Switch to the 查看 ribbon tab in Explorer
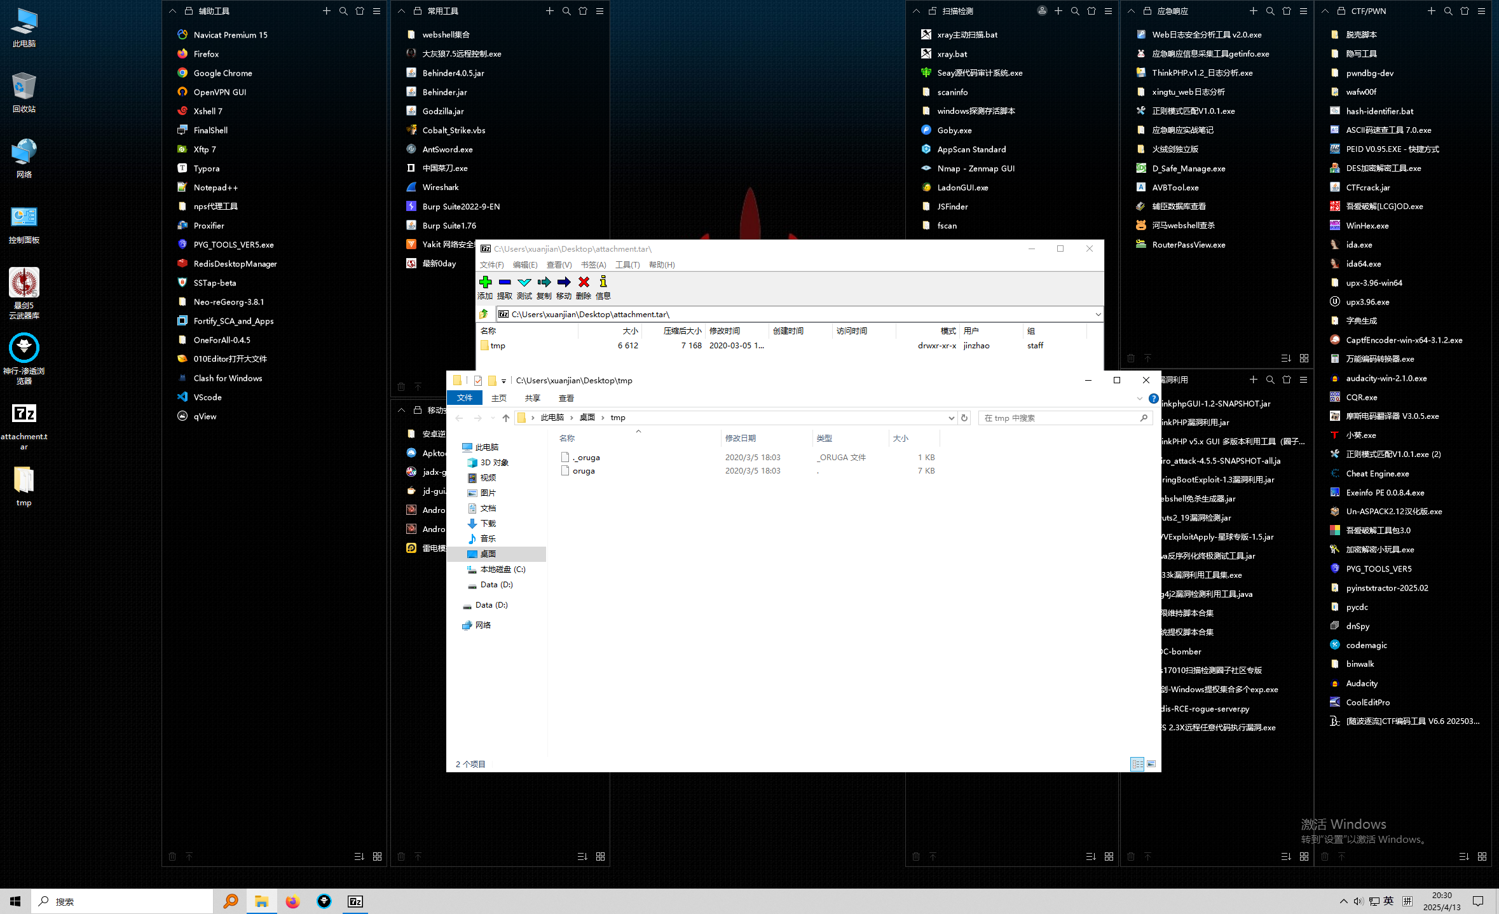Image resolution: width=1499 pixels, height=914 pixels. click(566, 398)
